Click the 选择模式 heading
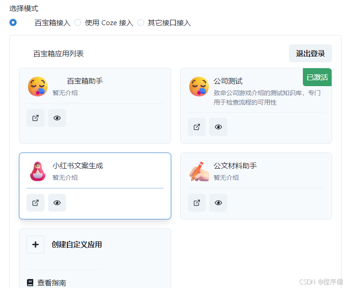This screenshot has height=288, width=346. pyautogui.click(x=24, y=9)
